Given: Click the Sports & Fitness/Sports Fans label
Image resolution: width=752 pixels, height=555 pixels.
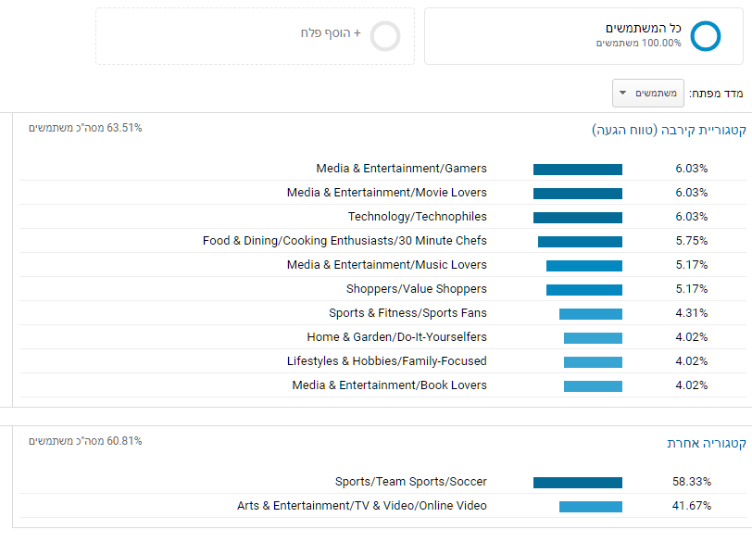Looking at the screenshot, I should [407, 313].
